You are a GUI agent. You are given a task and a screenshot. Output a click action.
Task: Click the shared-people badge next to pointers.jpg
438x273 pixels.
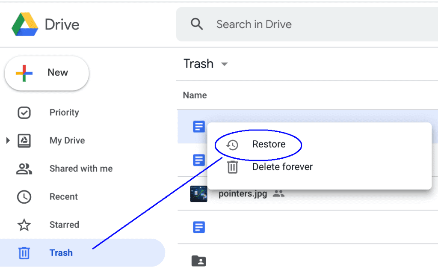point(278,193)
